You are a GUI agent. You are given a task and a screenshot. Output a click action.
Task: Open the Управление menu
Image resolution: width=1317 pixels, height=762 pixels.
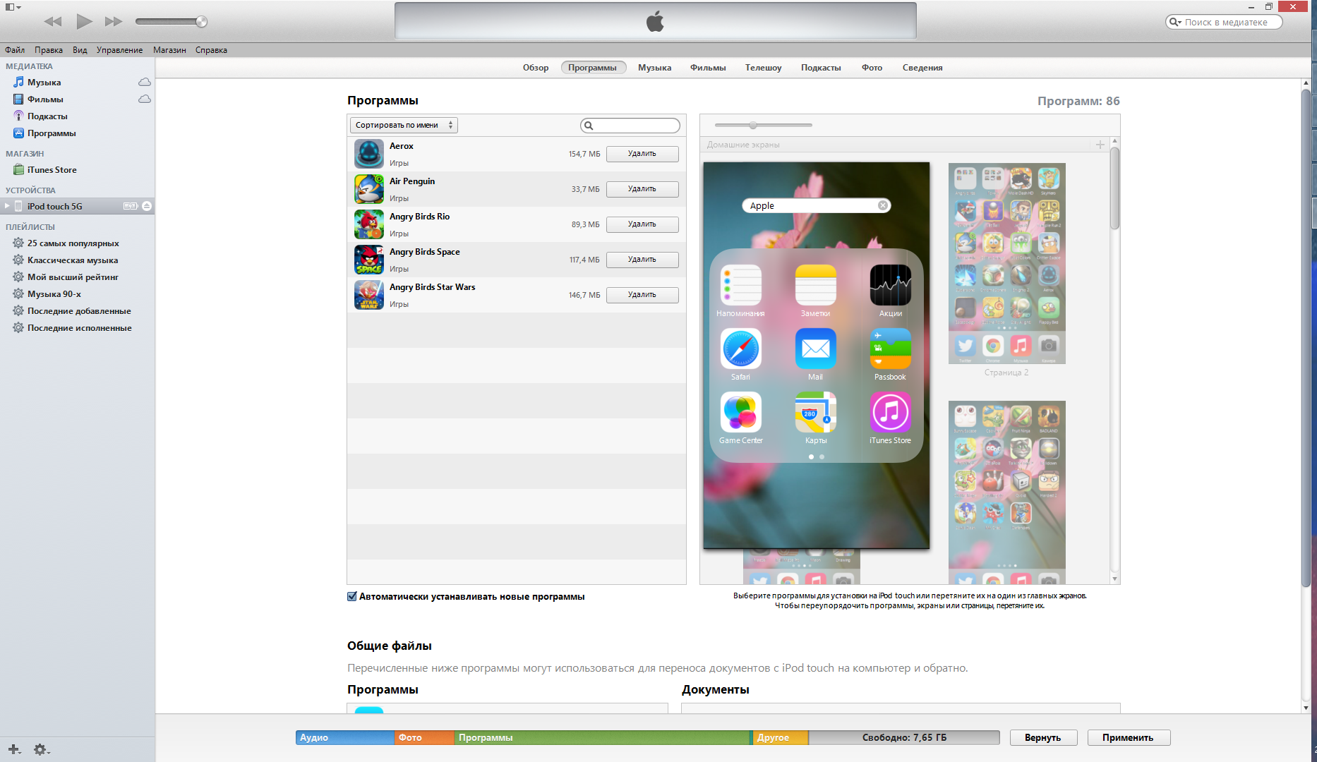(119, 50)
